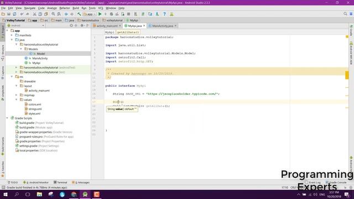Click the MyApi breadcrumb item
The height and width of the screenshot is (199, 354).
[132, 20]
